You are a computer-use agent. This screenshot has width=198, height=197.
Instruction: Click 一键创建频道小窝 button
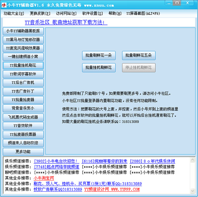click(23, 57)
